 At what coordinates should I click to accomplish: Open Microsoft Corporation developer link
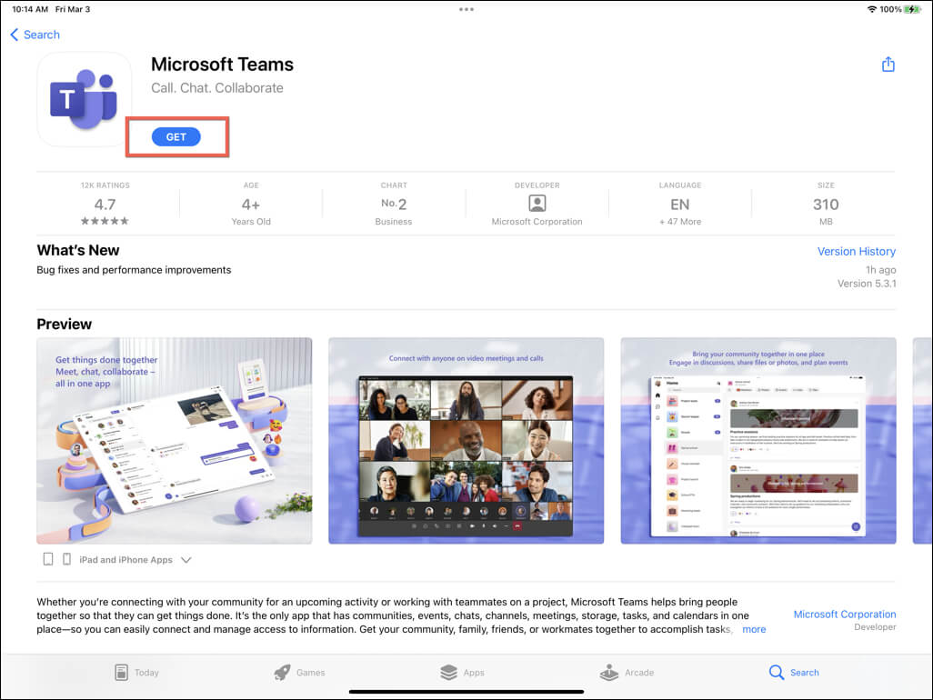(845, 615)
